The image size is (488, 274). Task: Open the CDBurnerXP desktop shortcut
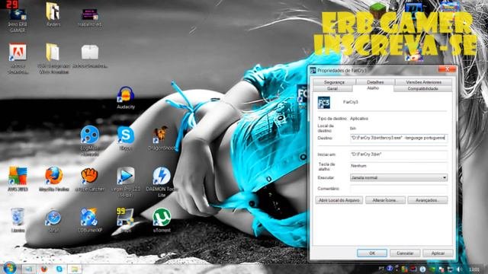click(x=90, y=220)
